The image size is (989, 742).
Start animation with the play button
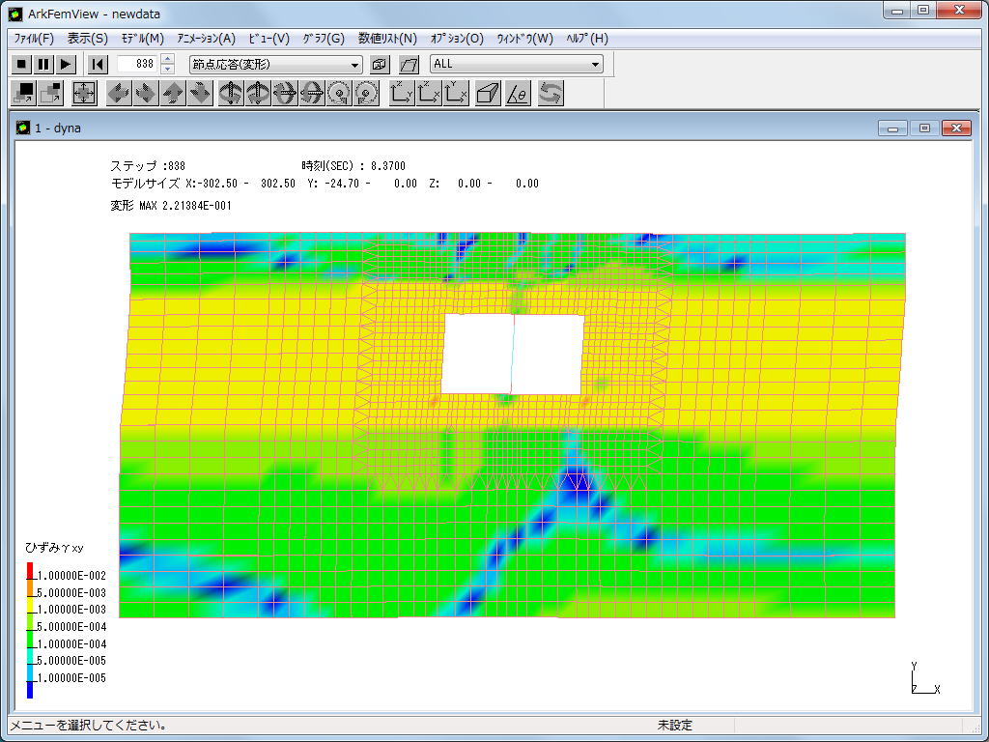click(65, 65)
